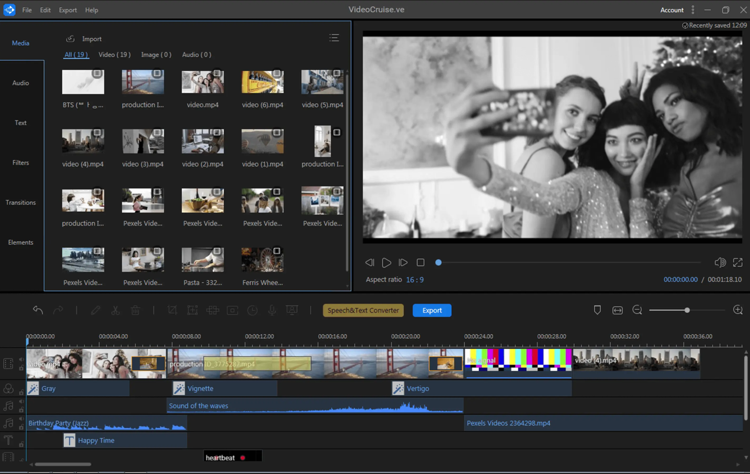Zoom in the timeline with the plus magnifier
The width and height of the screenshot is (750, 474).
[738, 310]
